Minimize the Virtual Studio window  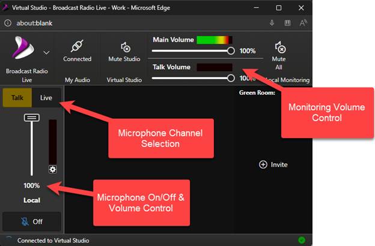[256, 8]
